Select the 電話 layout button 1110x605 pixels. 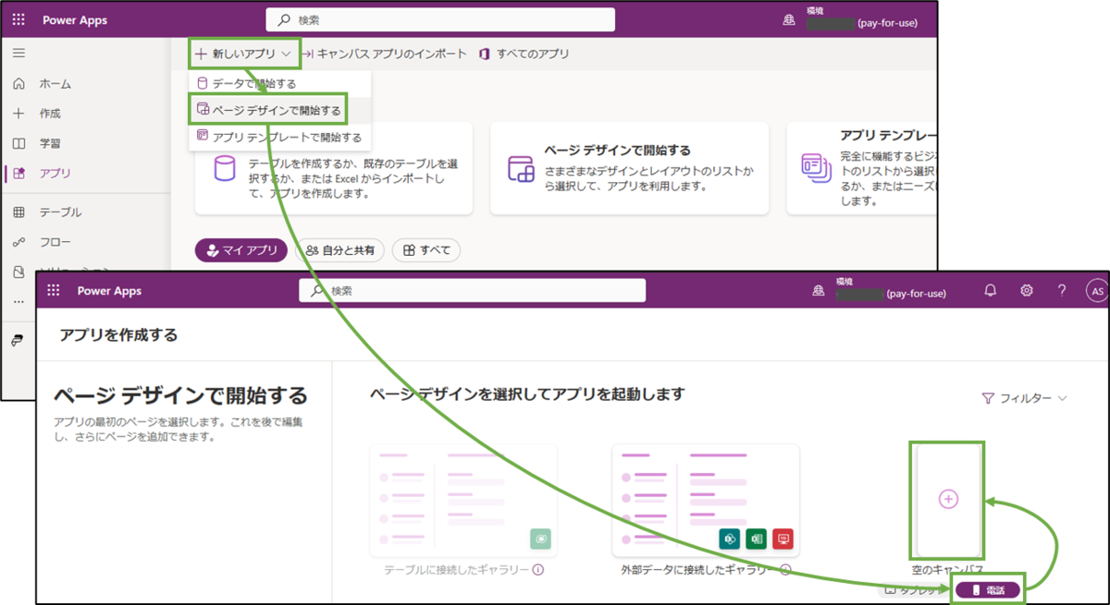[x=988, y=589]
